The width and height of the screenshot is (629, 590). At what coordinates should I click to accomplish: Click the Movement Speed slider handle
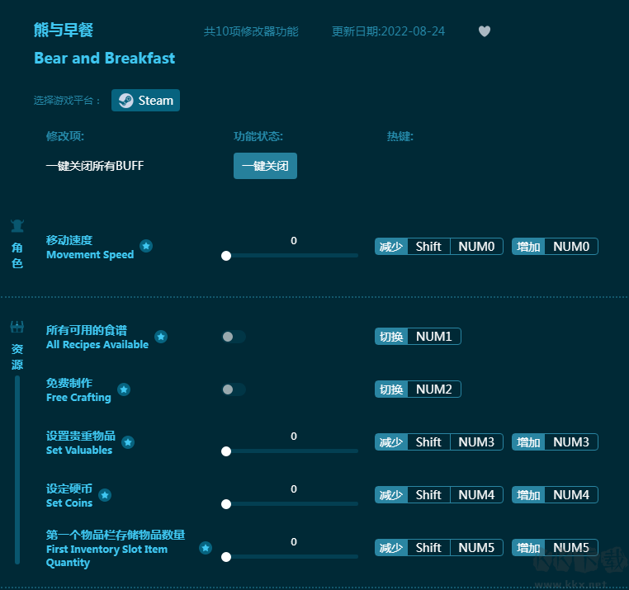tap(226, 256)
